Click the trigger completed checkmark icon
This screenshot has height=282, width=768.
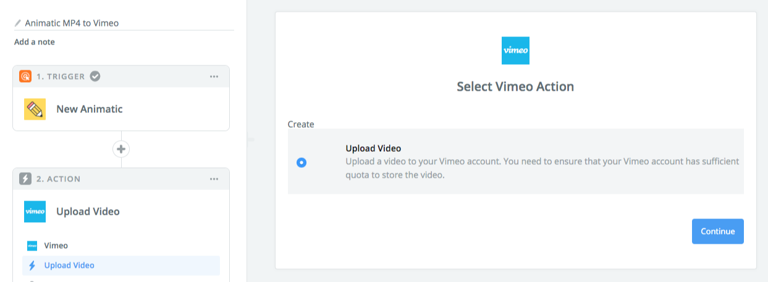tap(95, 77)
